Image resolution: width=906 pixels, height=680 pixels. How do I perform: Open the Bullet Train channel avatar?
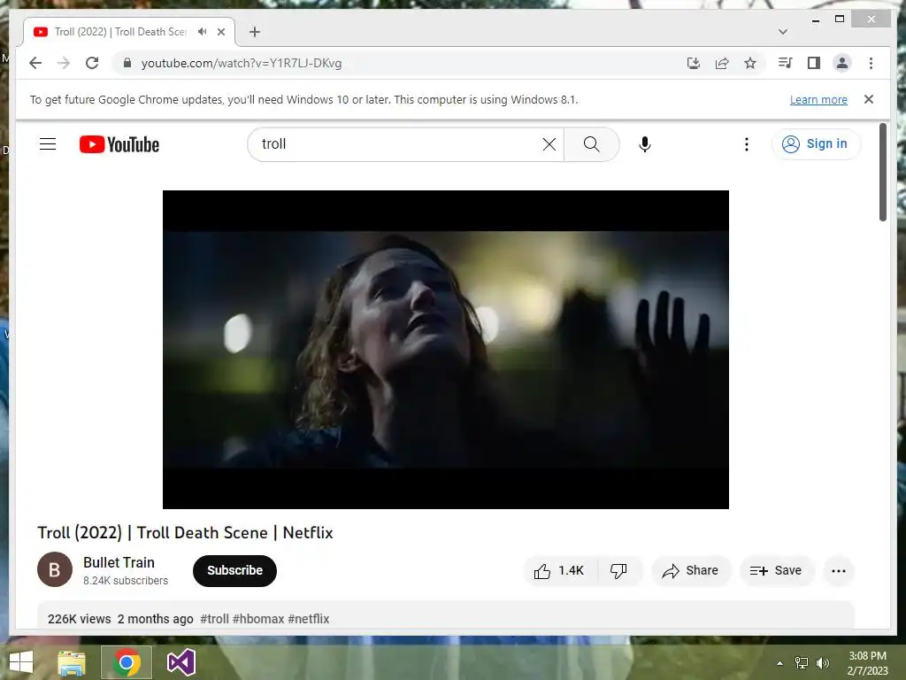point(55,569)
